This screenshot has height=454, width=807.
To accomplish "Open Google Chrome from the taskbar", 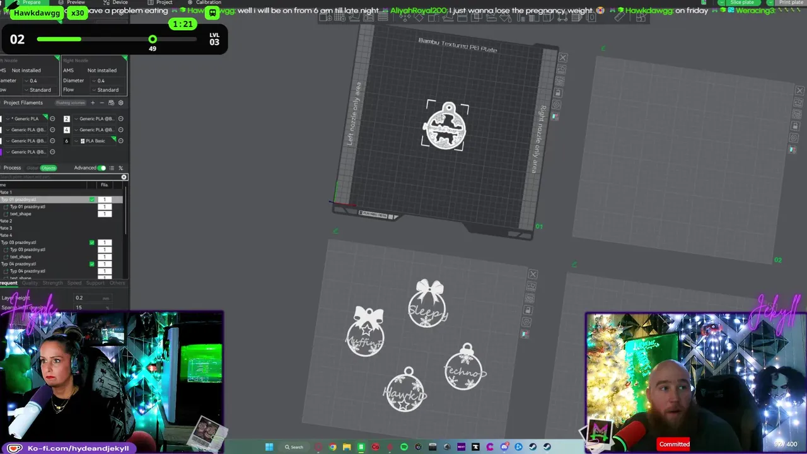I will tap(332, 447).
